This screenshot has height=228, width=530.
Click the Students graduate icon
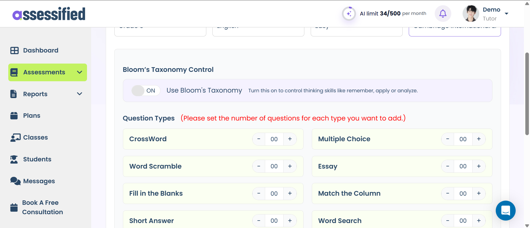pos(14,159)
